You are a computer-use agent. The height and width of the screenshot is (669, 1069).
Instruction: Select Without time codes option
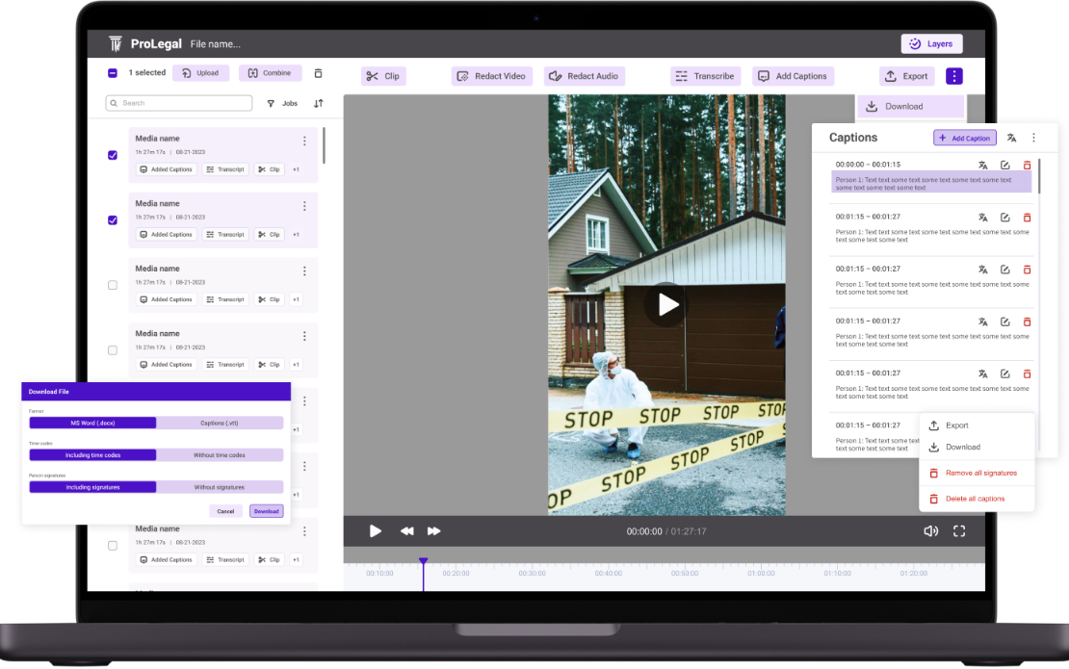point(220,455)
